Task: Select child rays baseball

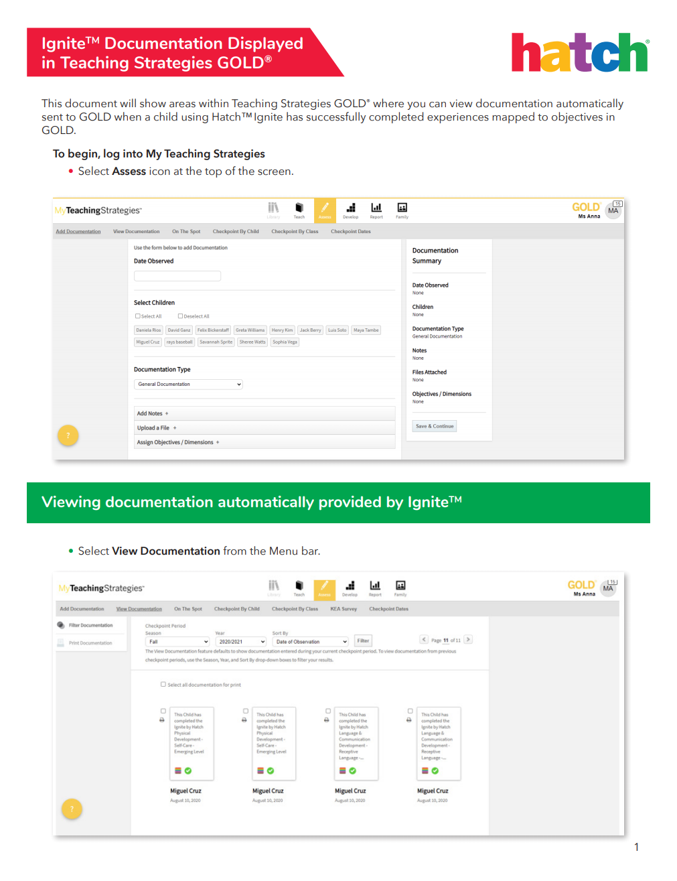Action: tap(179, 342)
